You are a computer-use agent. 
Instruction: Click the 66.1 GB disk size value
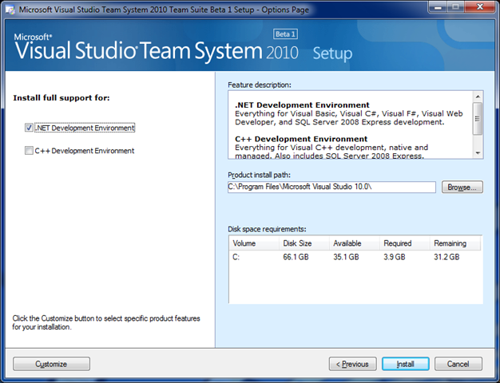point(296,257)
